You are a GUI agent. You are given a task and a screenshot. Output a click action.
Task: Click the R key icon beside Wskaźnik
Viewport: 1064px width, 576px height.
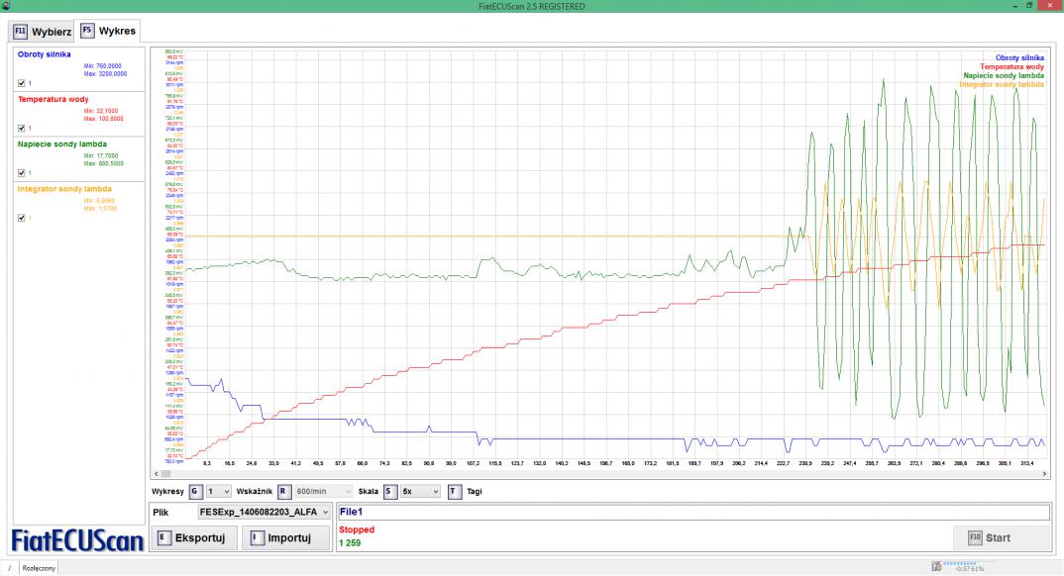282,490
